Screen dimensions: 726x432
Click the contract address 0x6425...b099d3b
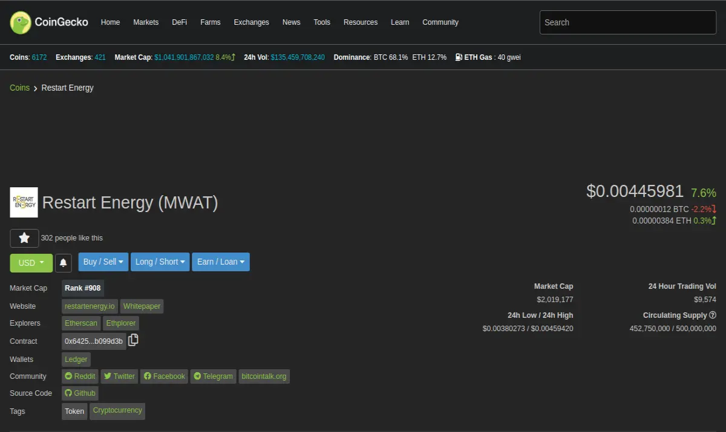[x=94, y=341]
